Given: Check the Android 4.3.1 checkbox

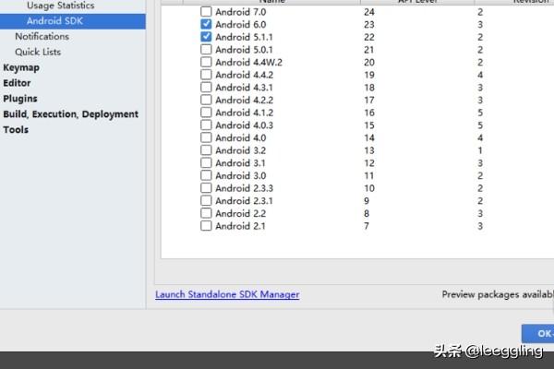Looking at the screenshot, I should coord(206,88).
